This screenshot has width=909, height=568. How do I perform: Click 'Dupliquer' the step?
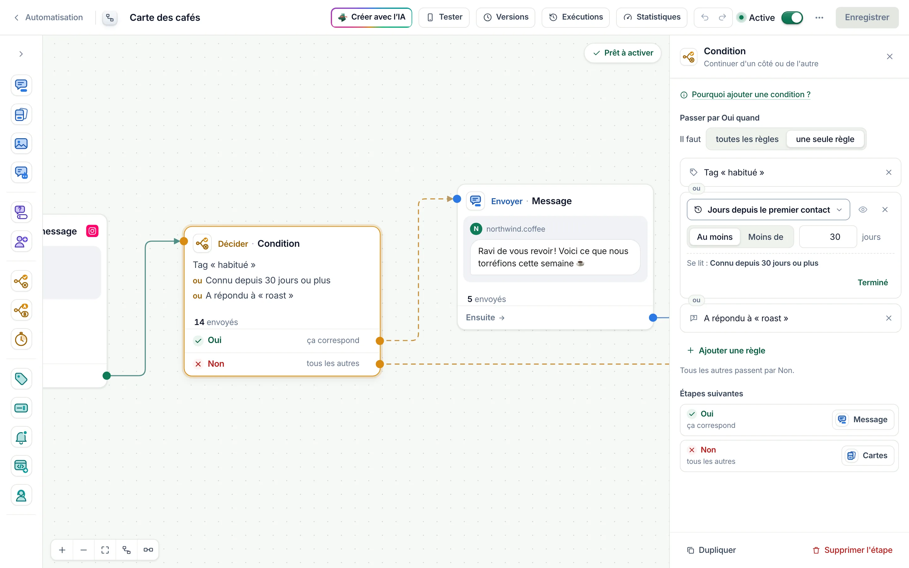tap(711, 550)
